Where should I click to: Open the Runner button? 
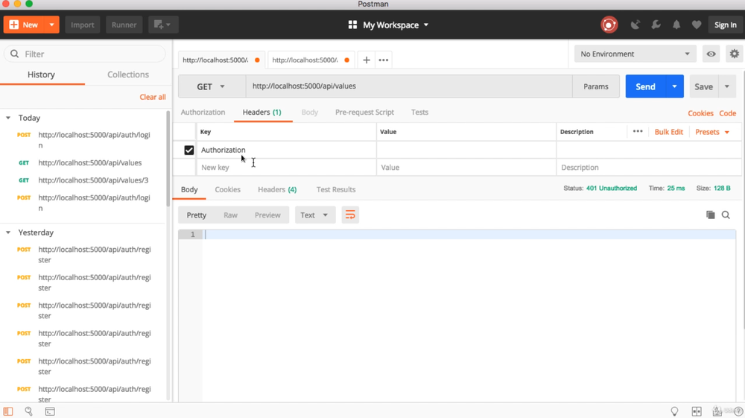point(124,25)
